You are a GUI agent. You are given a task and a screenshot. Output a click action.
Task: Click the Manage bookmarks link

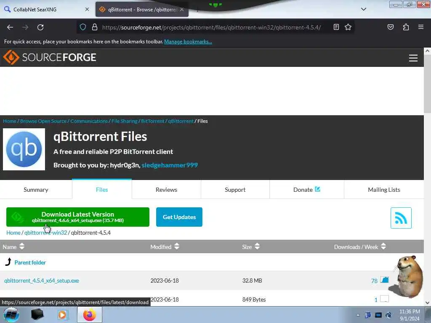tap(188, 42)
